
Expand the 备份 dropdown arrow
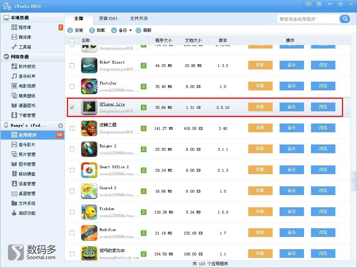(130, 30)
